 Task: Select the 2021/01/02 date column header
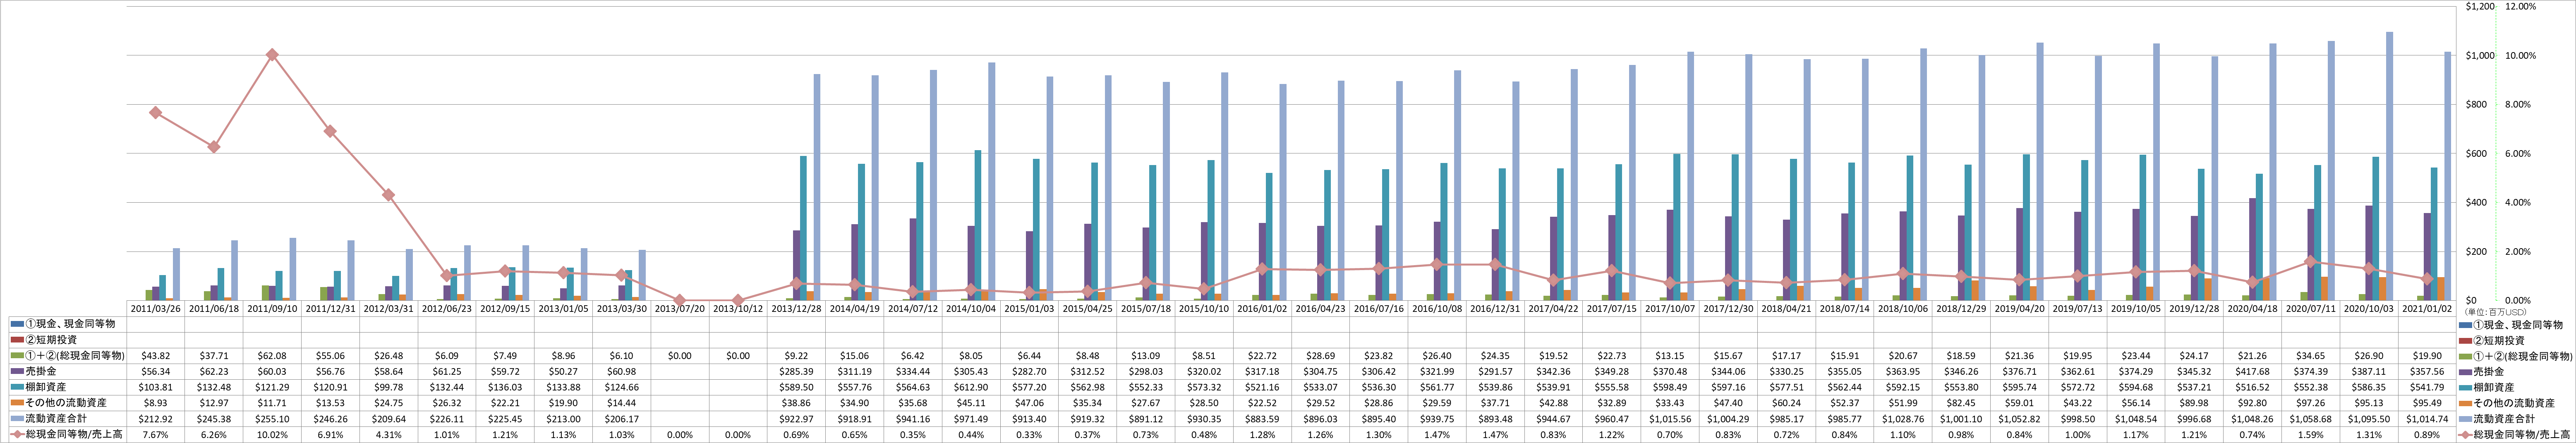[2427, 308]
